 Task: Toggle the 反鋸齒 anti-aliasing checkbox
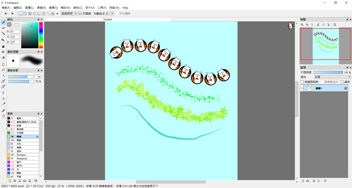[x=80, y=14]
